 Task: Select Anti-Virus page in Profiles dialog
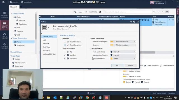(46, 47)
